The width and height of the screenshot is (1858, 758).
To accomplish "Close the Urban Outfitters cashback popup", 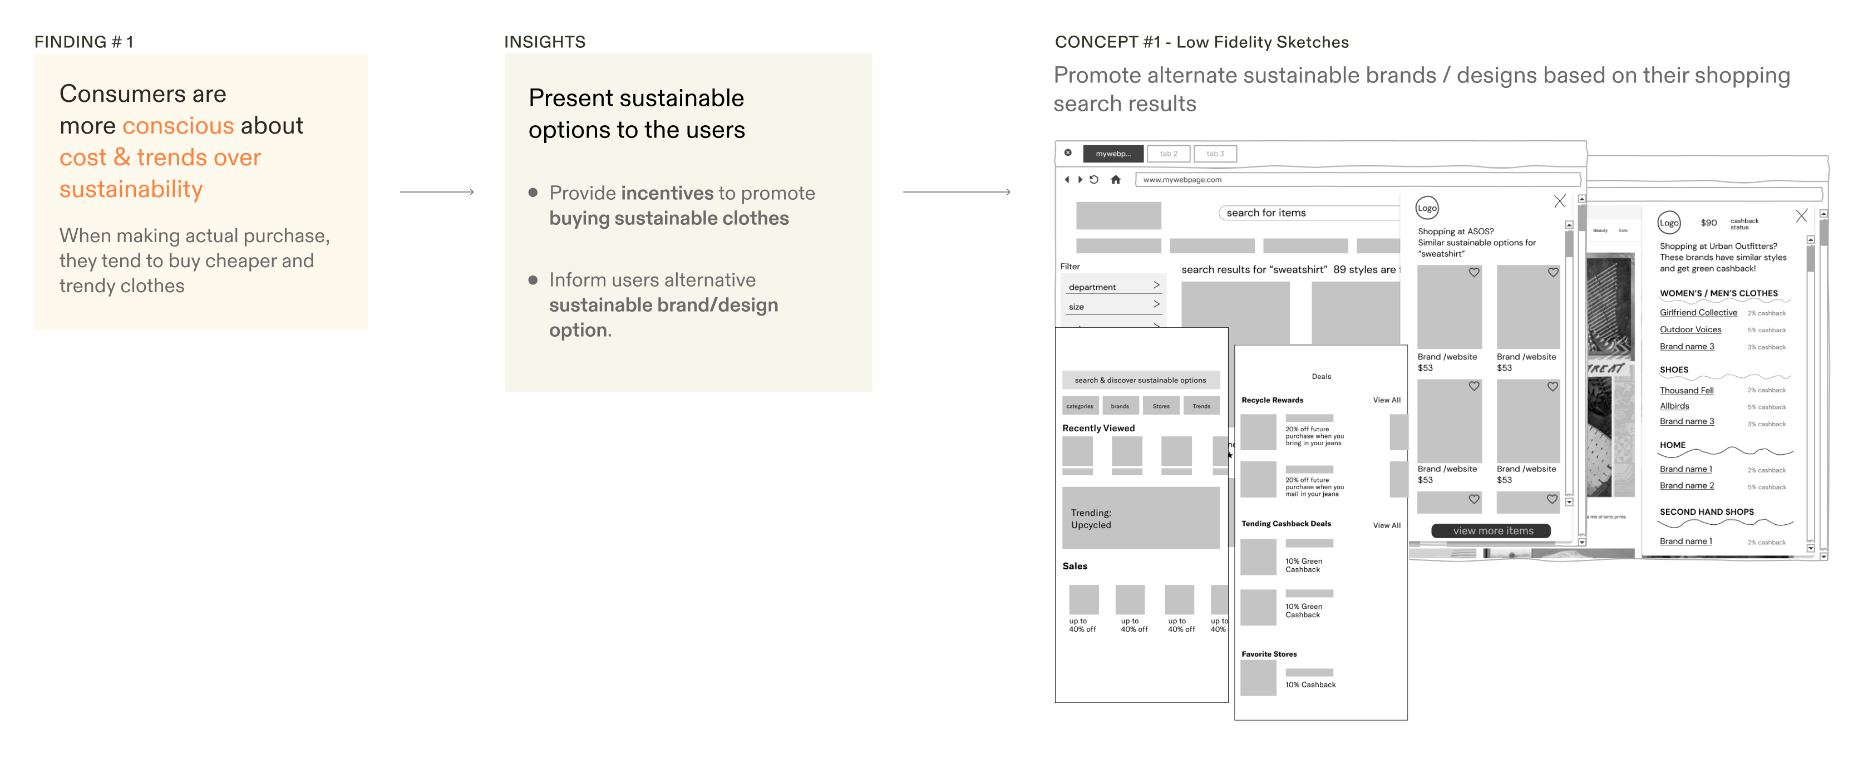I will (1801, 215).
